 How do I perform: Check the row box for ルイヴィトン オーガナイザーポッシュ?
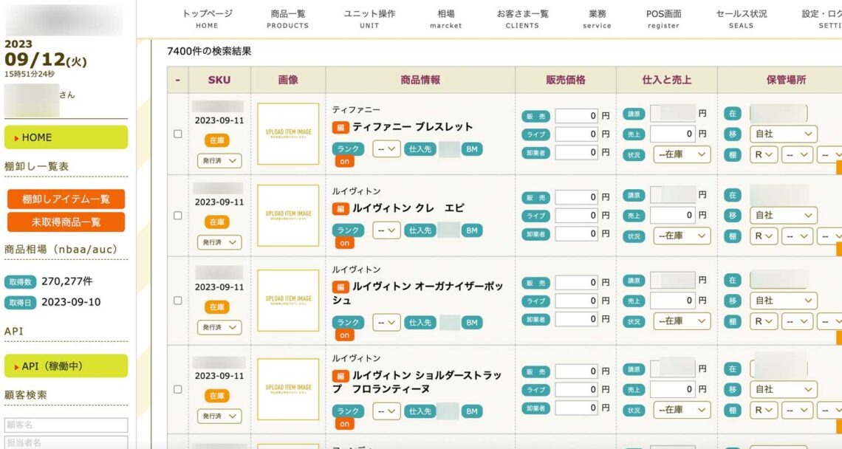pos(178,301)
